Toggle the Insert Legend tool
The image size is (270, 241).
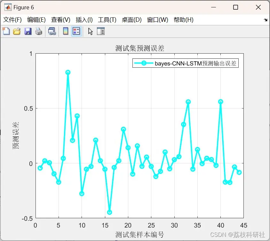tap(76, 31)
